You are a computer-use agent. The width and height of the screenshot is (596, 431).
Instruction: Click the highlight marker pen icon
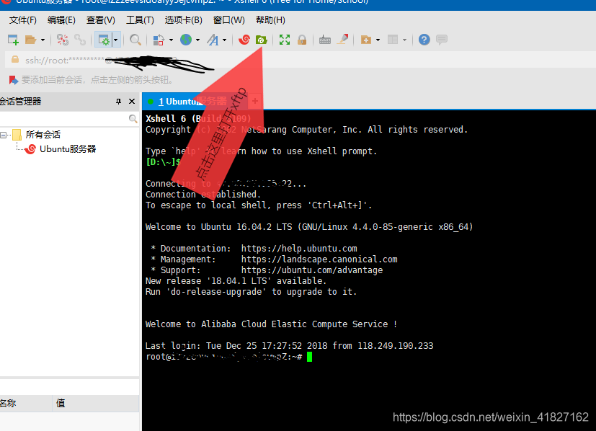tap(343, 39)
